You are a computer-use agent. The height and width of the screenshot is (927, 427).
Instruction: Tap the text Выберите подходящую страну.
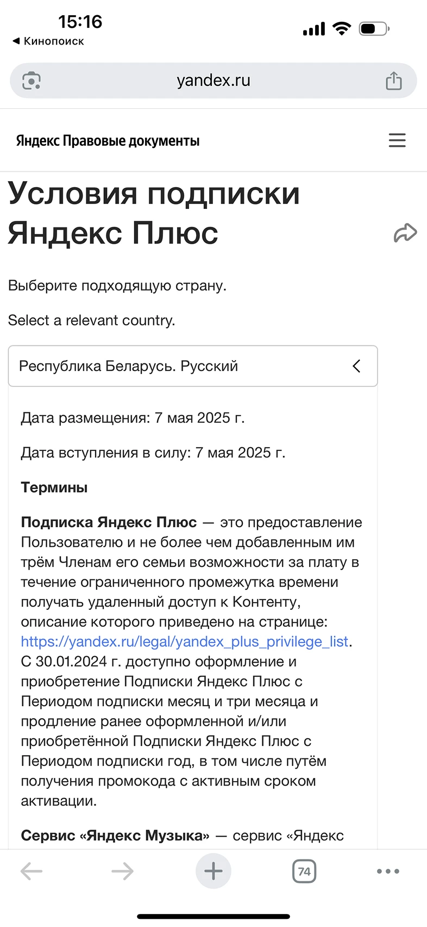pyautogui.click(x=117, y=286)
